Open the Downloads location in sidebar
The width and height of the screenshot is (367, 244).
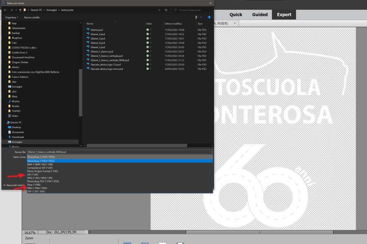[x=18, y=137]
